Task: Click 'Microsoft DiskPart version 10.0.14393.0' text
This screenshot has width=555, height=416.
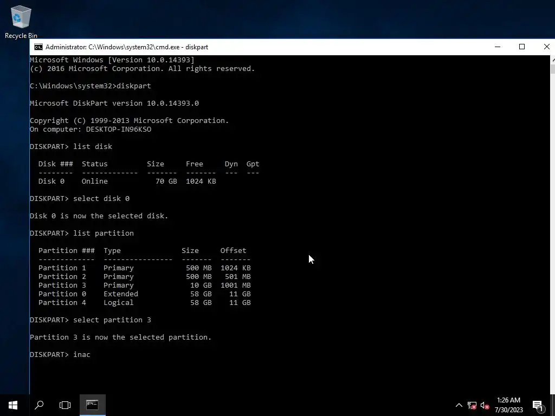Action: 114,103
